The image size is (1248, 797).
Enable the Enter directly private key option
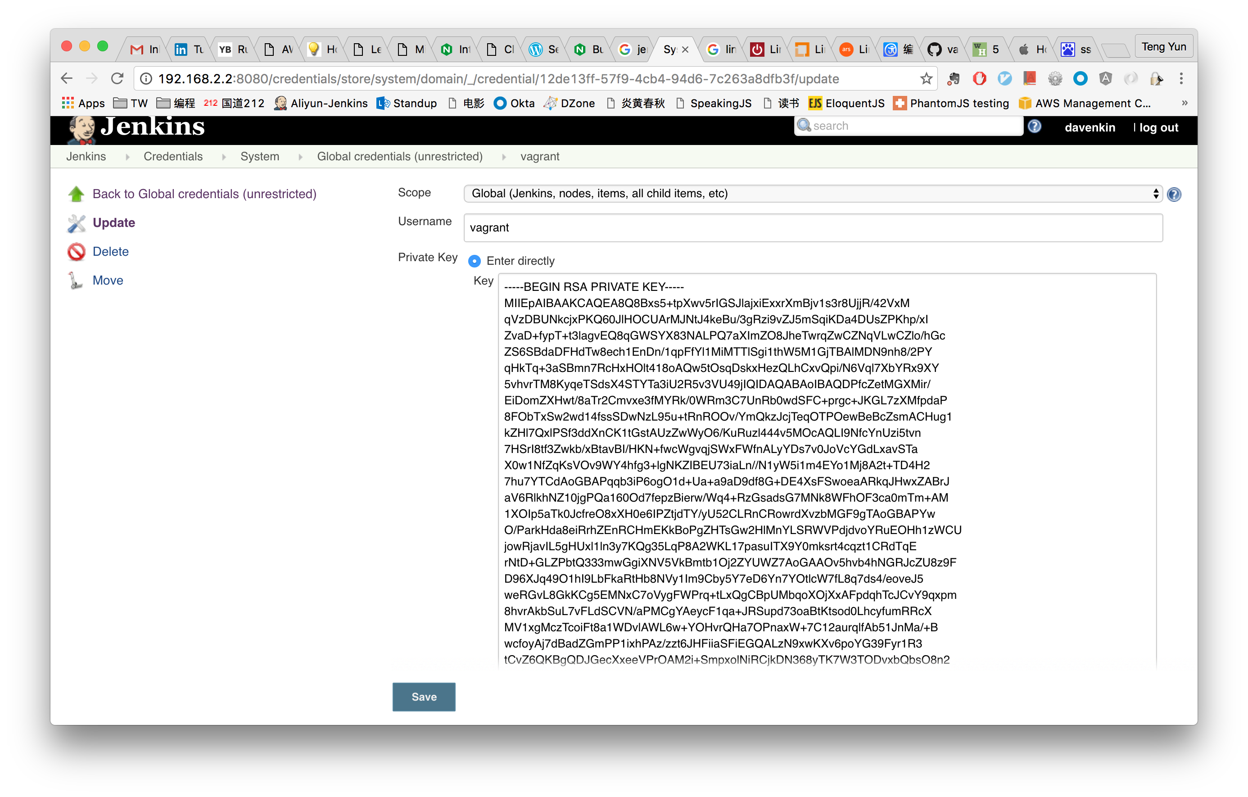pos(474,261)
